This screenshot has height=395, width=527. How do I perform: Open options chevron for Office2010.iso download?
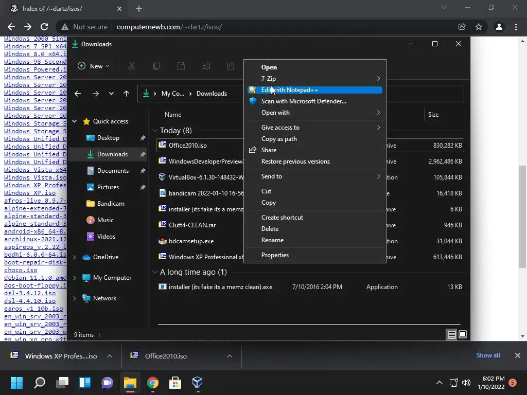click(230, 356)
